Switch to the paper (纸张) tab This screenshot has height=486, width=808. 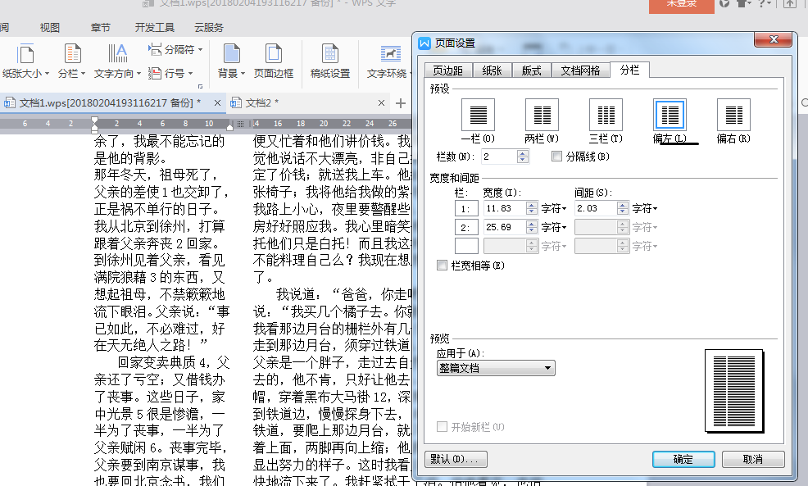coord(492,70)
